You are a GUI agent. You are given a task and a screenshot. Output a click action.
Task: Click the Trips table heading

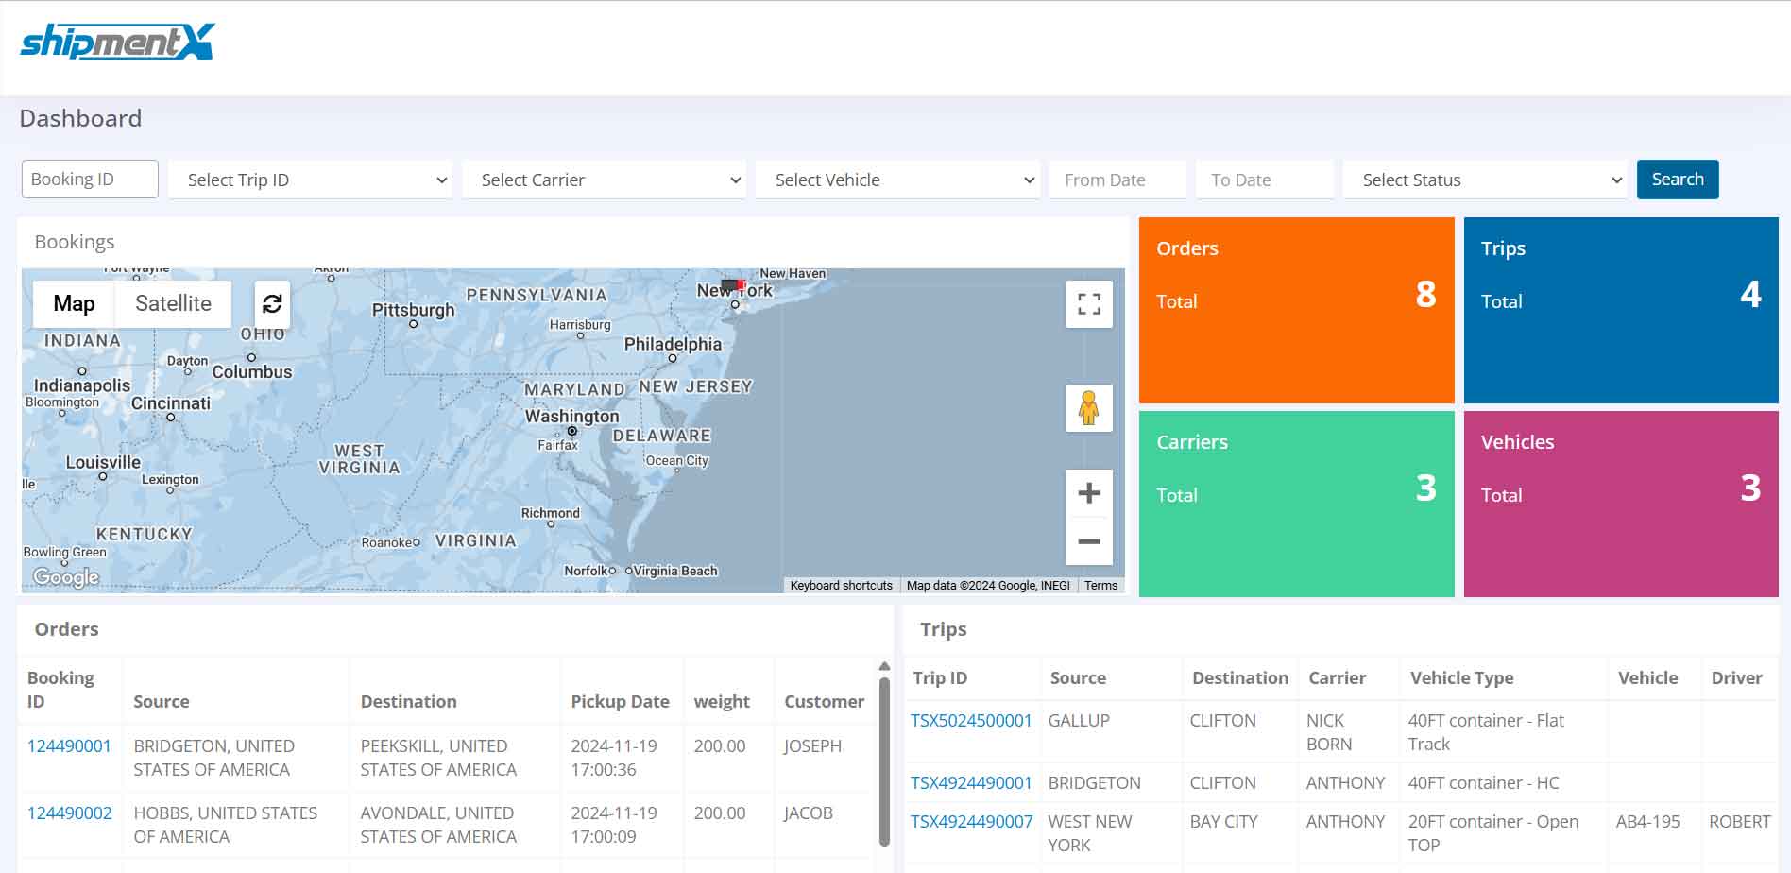(943, 629)
